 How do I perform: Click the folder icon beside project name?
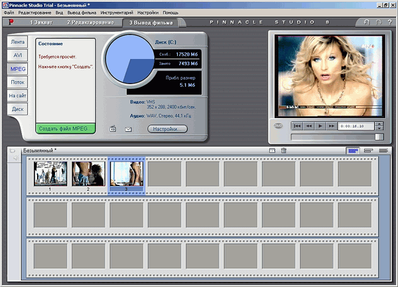[12, 151]
